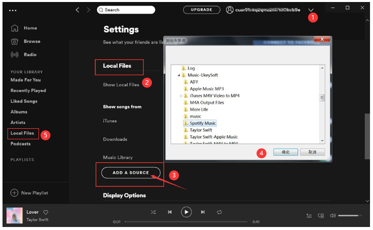This screenshot has height=230, width=373.
Task: Go to Made For You
Action: tap(25, 80)
